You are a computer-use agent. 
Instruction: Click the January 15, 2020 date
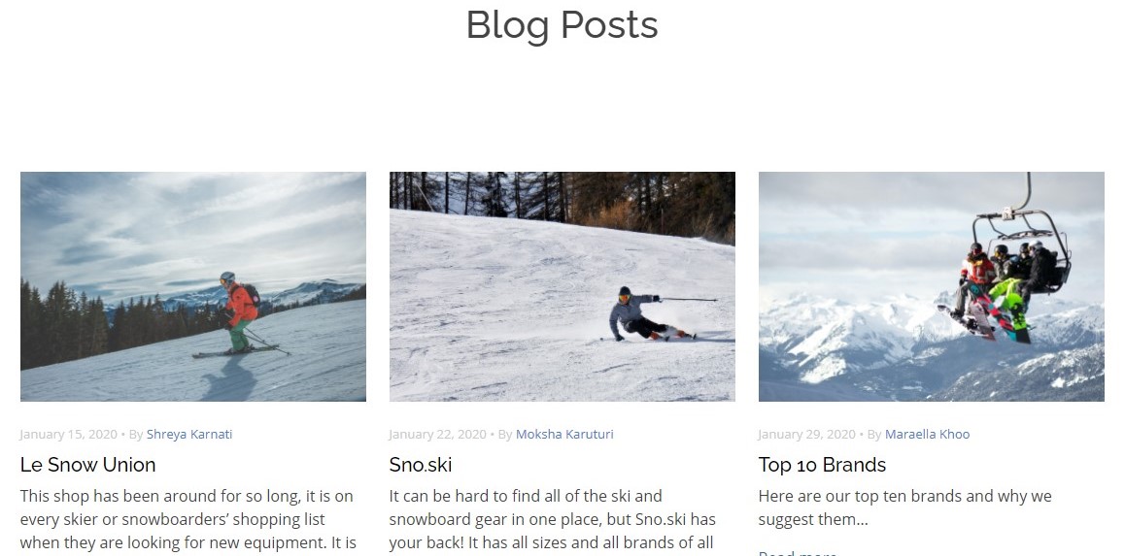[x=68, y=434]
